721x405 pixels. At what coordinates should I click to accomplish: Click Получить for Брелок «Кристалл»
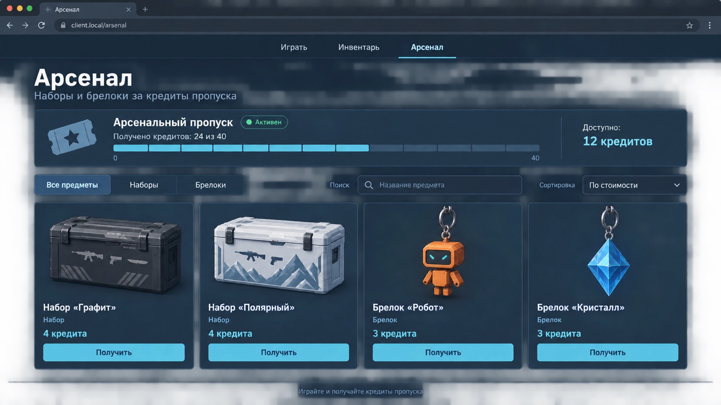[607, 352]
